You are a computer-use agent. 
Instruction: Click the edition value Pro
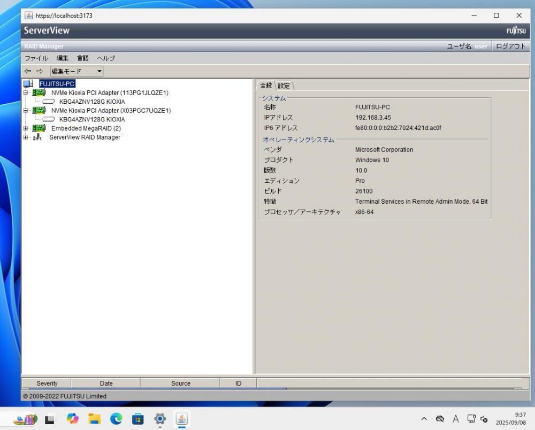click(x=360, y=181)
